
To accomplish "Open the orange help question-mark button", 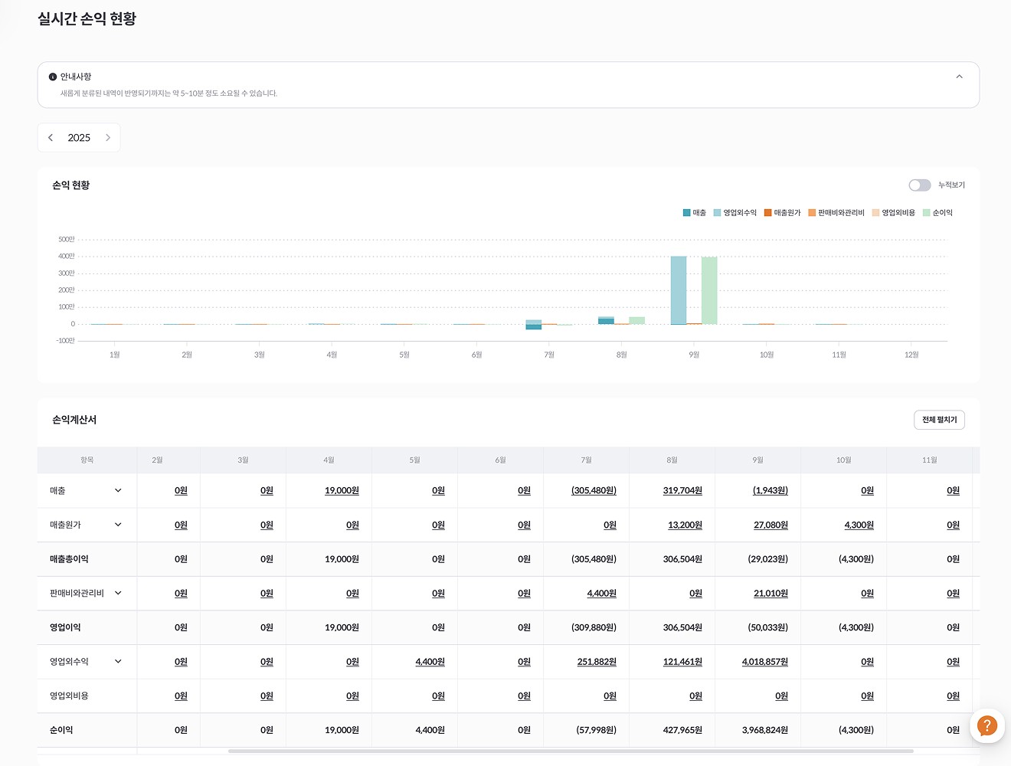I will 986,725.
